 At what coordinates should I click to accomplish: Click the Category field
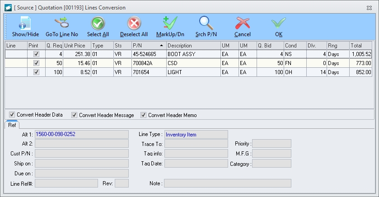tap(271, 163)
